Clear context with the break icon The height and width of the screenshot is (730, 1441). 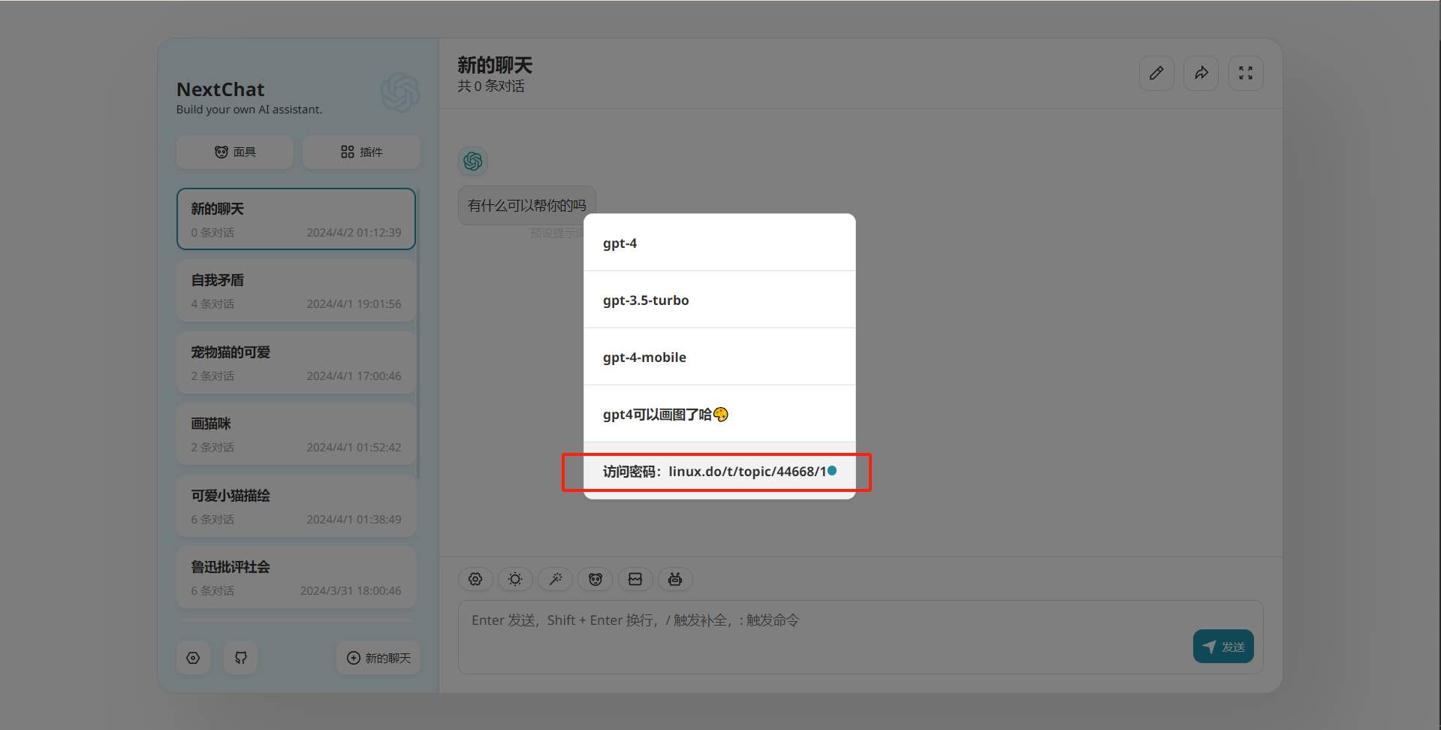pyautogui.click(x=635, y=579)
